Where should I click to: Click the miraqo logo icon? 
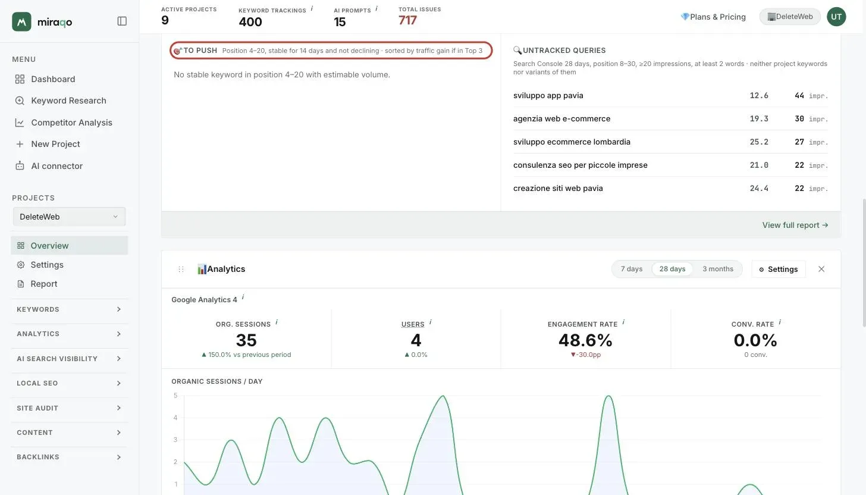(21, 21)
